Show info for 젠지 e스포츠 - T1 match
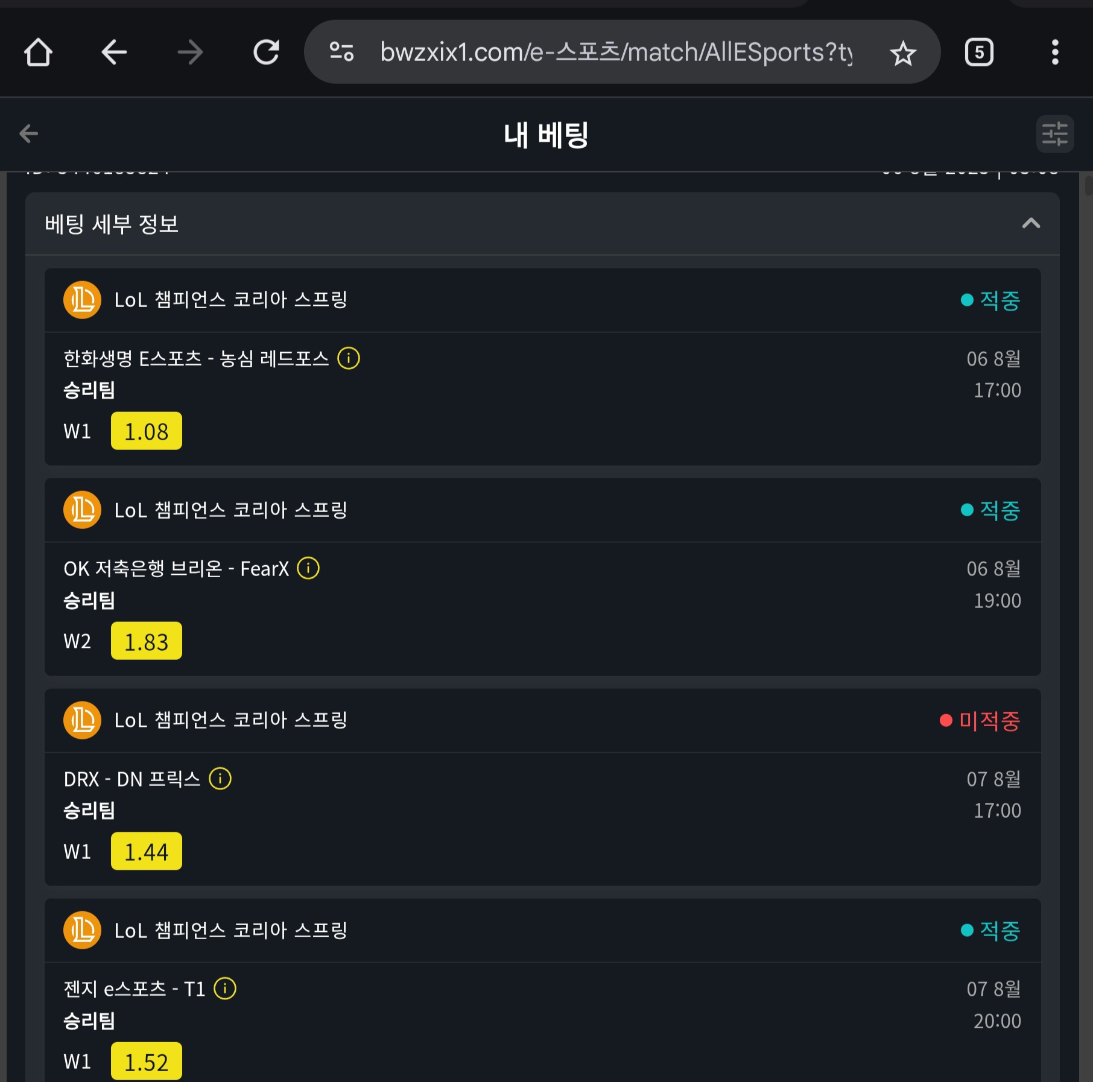The image size is (1093, 1082). click(225, 989)
